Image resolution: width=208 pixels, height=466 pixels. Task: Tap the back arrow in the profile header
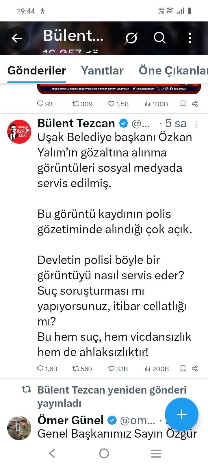pyautogui.click(x=17, y=38)
